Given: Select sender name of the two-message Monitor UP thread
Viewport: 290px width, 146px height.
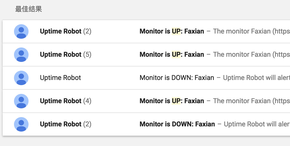Looking at the screenshot, I should [61, 31].
